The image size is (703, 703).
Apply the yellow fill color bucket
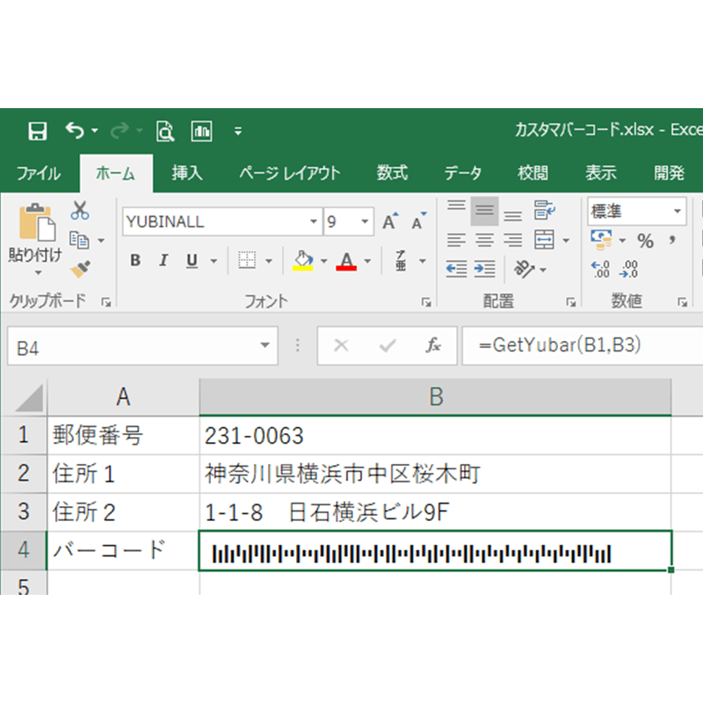(x=302, y=261)
